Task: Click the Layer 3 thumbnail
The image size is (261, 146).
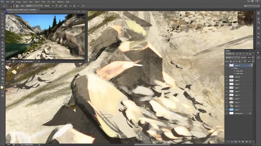Action: [231, 102]
